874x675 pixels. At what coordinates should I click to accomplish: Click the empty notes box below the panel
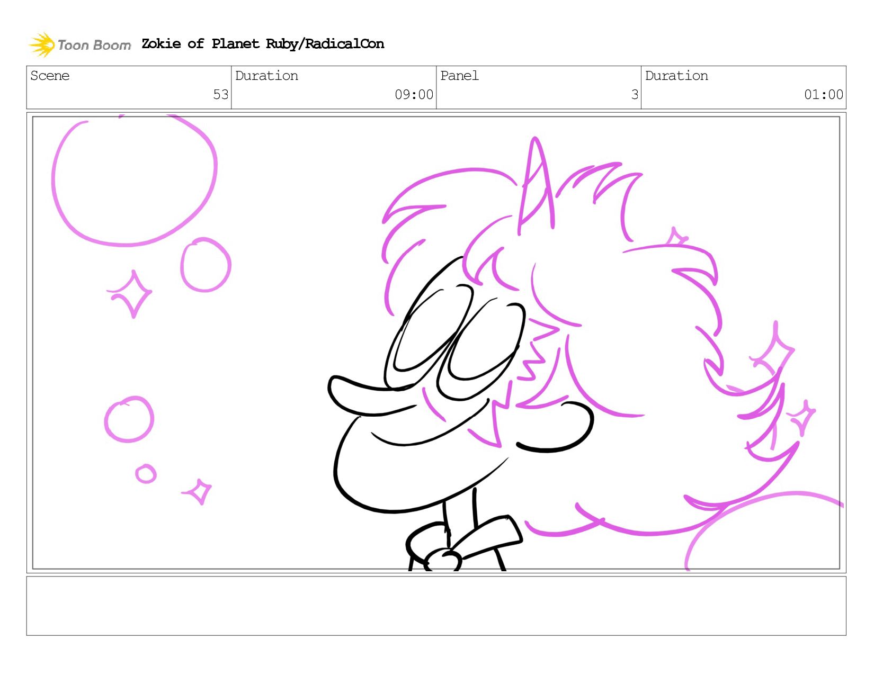436,606
